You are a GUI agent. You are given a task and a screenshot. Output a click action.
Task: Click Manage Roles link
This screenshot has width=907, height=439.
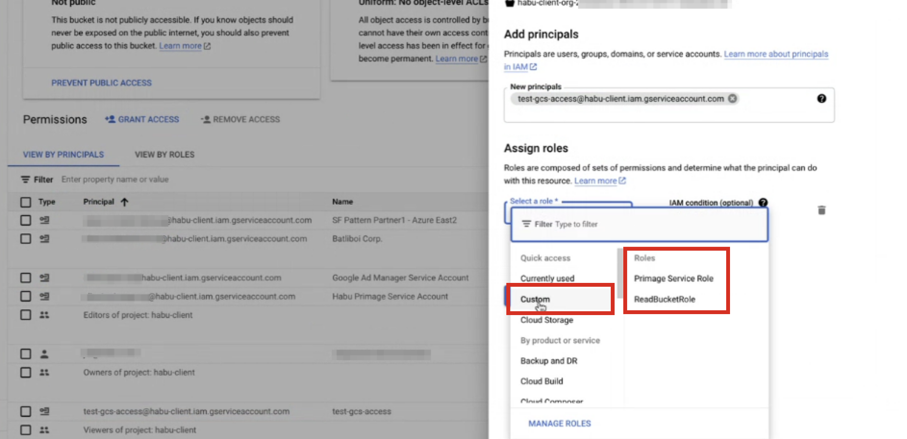pyautogui.click(x=559, y=423)
